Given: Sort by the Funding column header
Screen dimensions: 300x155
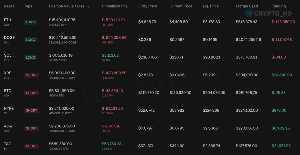Looking at the screenshot, I should (278, 6).
